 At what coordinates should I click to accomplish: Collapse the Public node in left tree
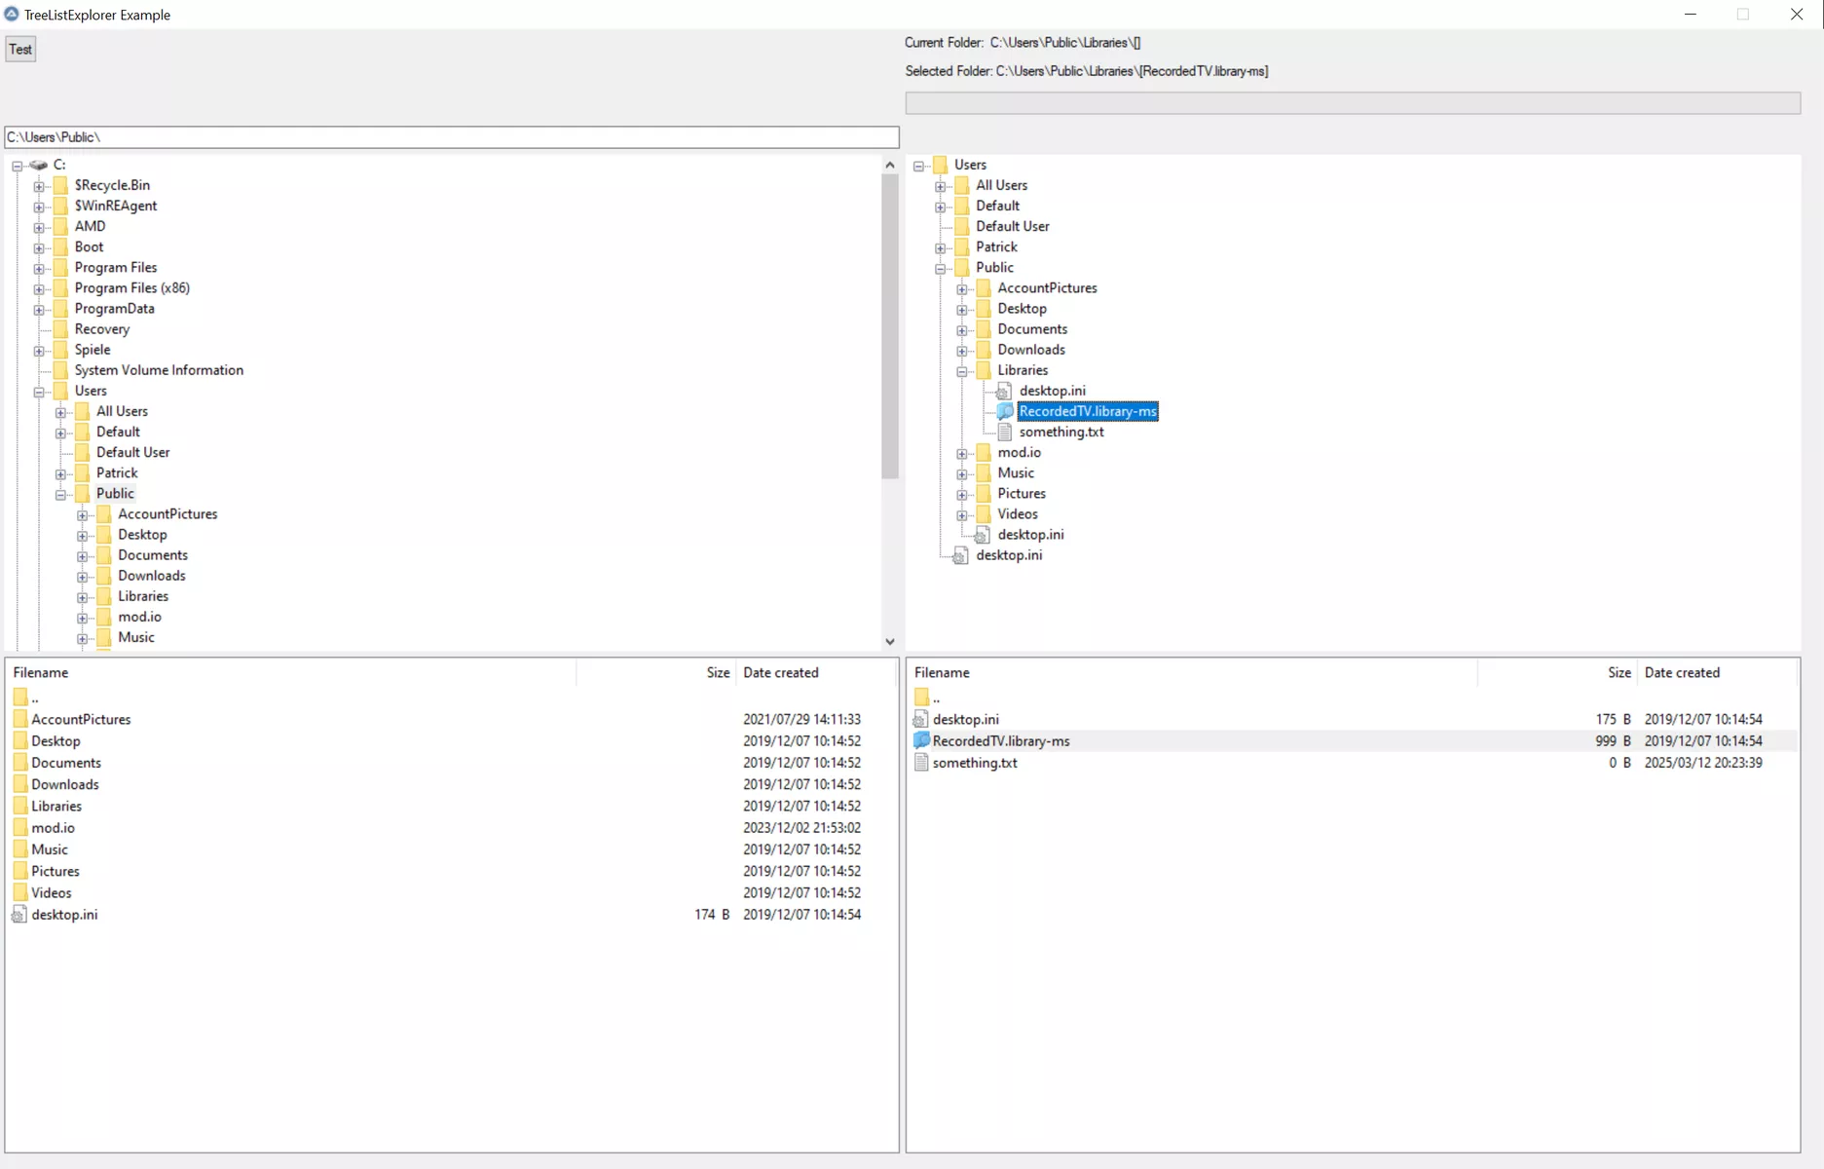(x=60, y=494)
